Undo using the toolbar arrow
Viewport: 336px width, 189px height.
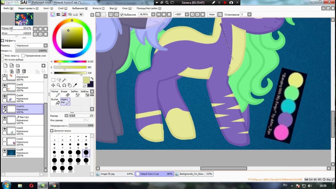98,14
